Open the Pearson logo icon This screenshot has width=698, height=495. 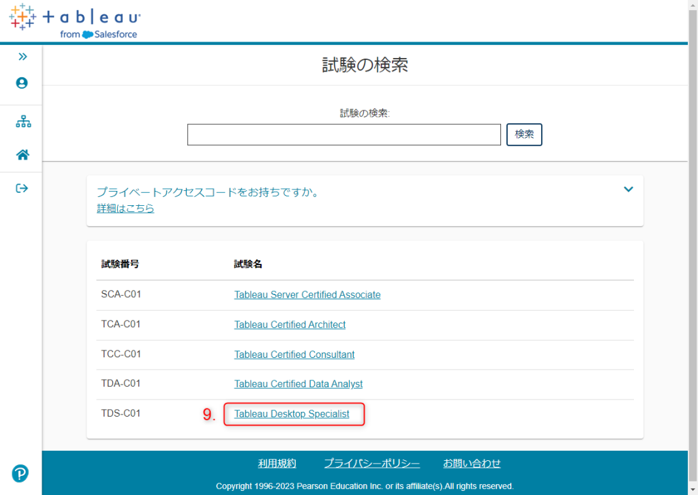click(x=20, y=473)
